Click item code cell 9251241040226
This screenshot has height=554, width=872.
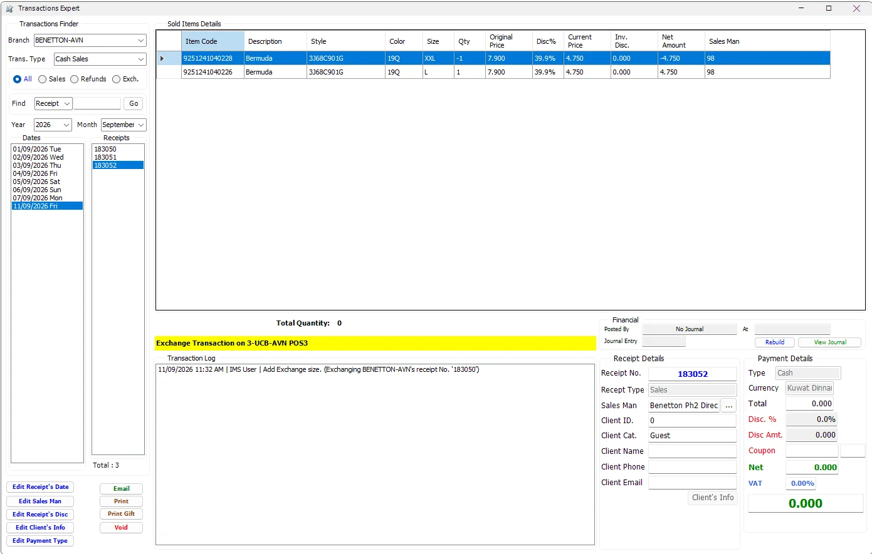click(213, 72)
